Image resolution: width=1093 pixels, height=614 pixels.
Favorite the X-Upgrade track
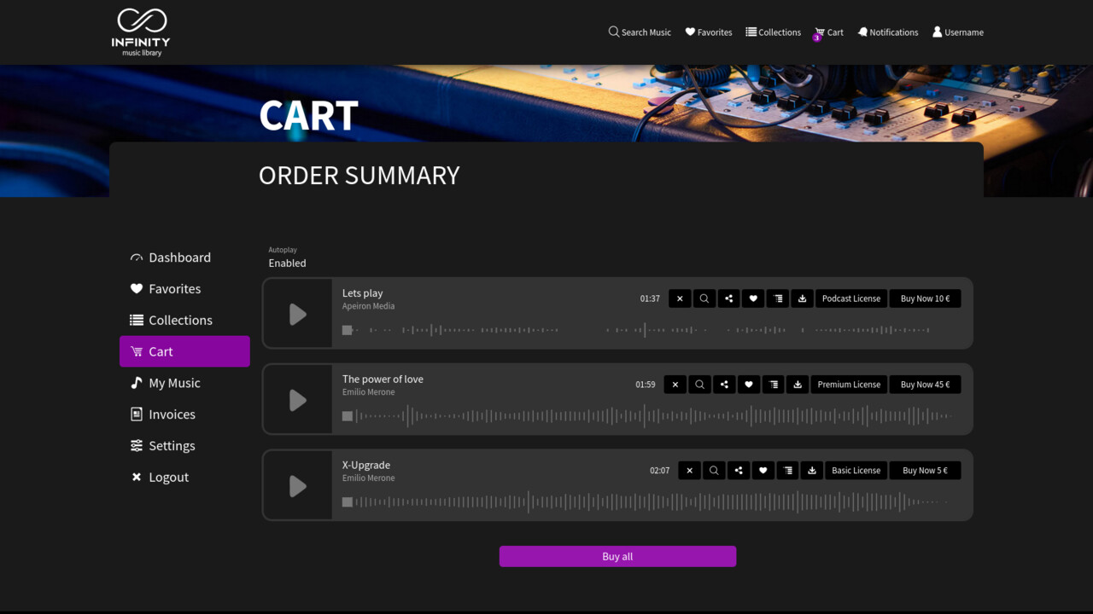[763, 471]
